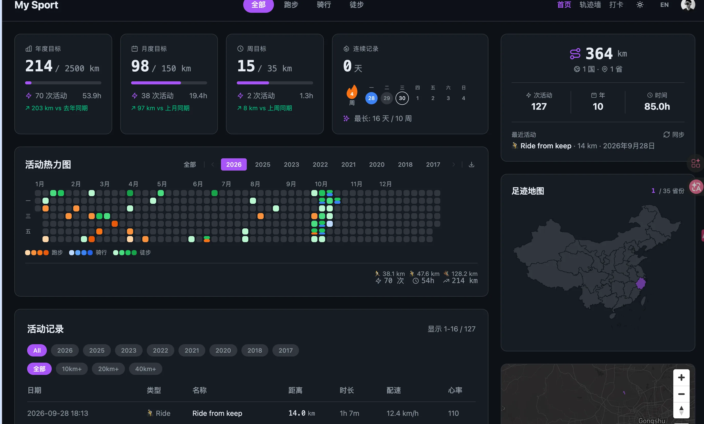Select All years in activity records

click(x=37, y=350)
